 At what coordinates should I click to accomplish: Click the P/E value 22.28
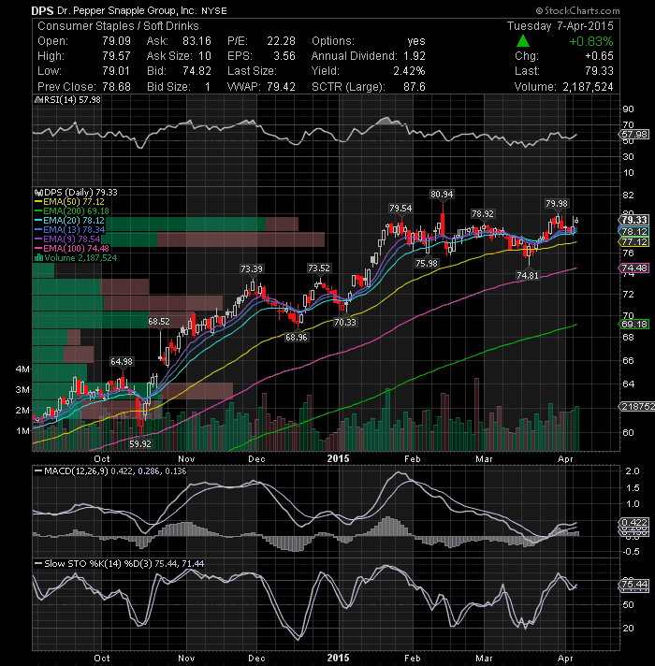tap(282, 41)
